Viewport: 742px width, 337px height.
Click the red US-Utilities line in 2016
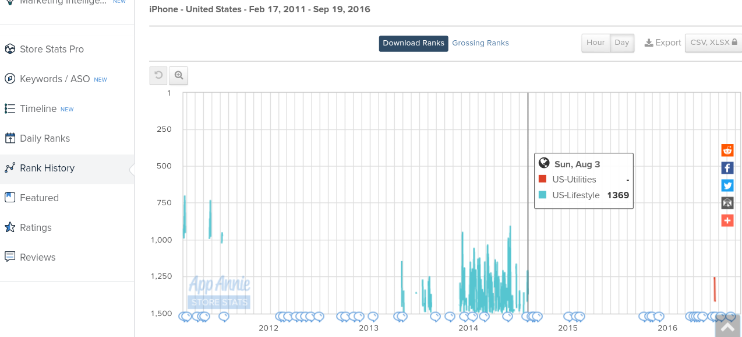pyautogui.click(x=715, y=289)
